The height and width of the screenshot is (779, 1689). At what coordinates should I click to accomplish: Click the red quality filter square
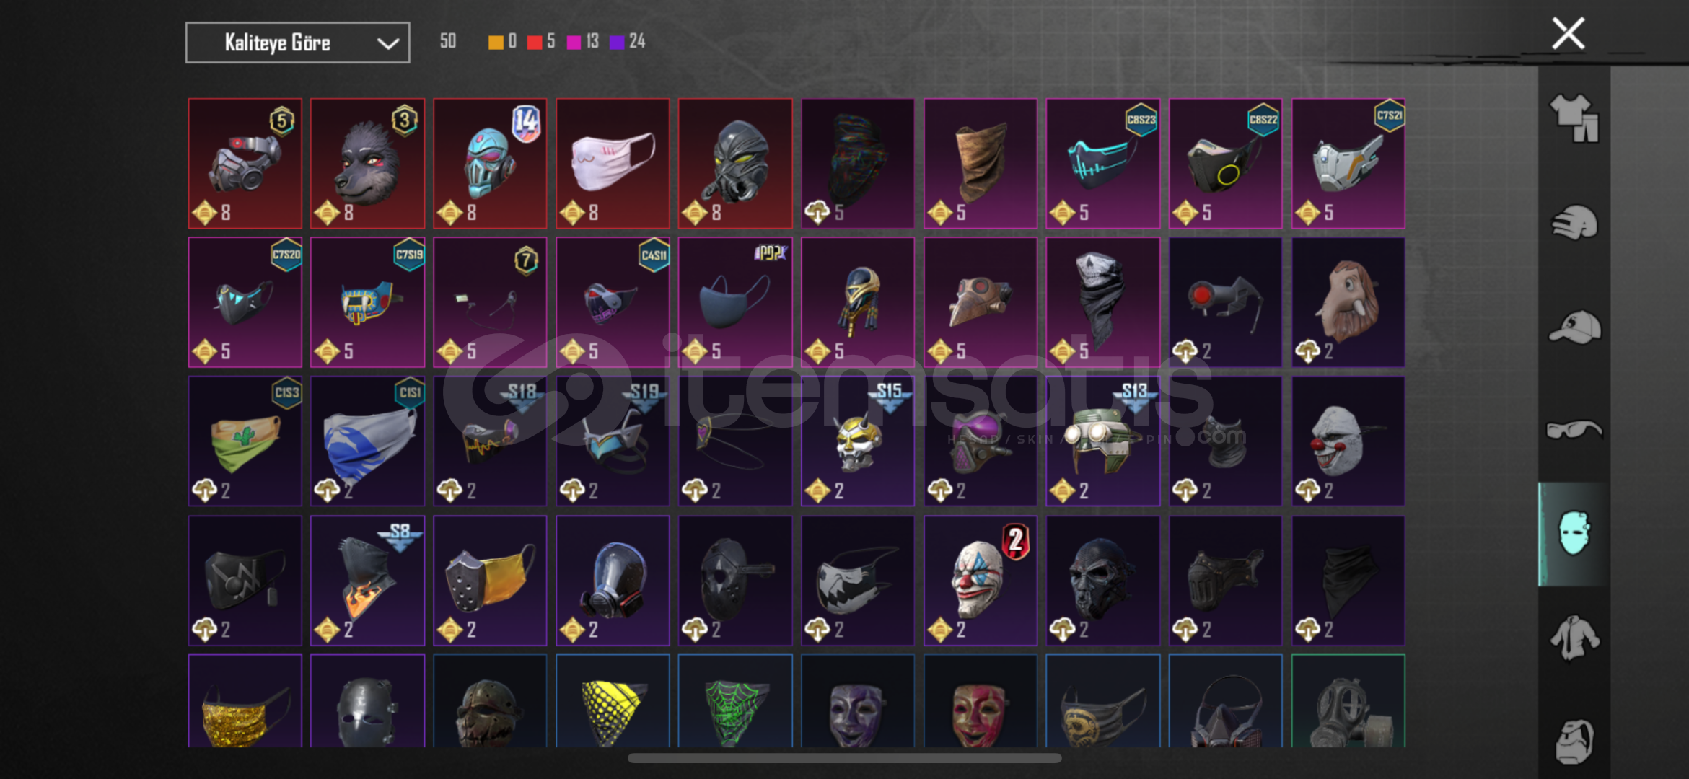(535, 43)
